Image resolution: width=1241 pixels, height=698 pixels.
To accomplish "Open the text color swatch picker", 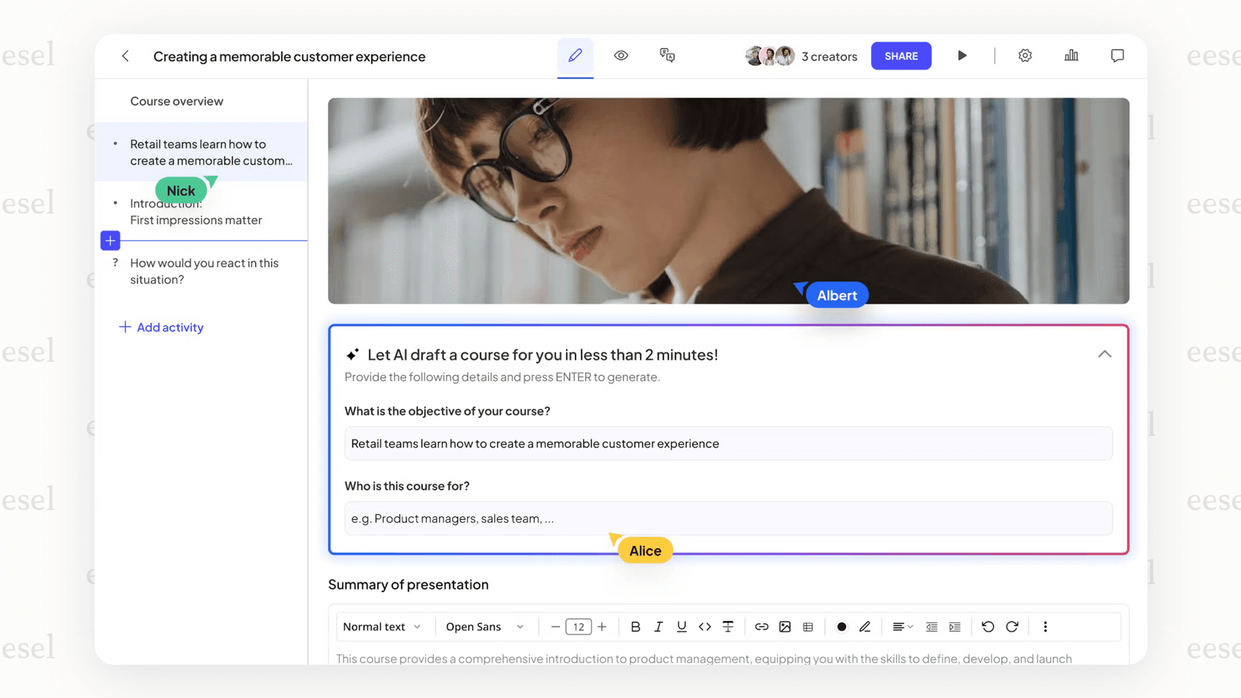I will (841, 626).
